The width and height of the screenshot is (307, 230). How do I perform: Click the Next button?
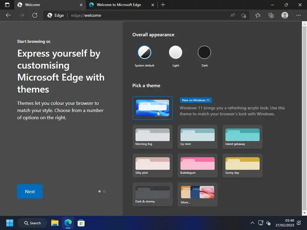coord(30,191)
